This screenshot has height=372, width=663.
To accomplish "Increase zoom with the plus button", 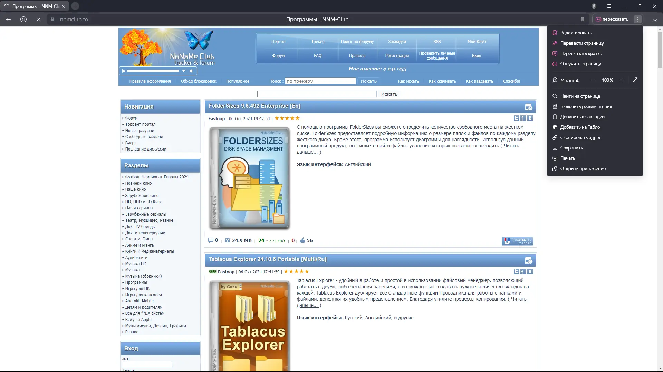I will 622,80.
